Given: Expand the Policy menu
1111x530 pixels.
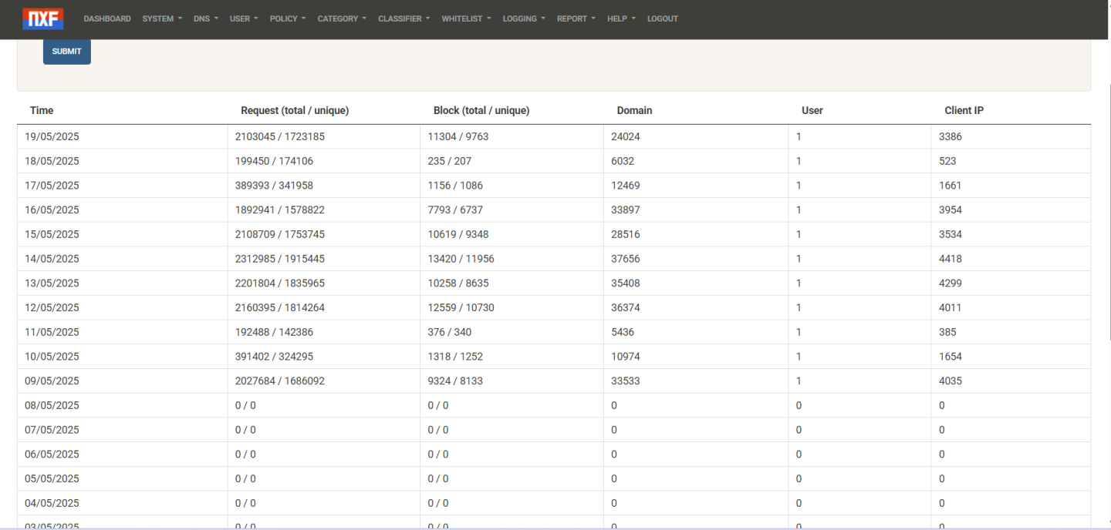Looking at the screenshot, I should (x=287, y=18).
